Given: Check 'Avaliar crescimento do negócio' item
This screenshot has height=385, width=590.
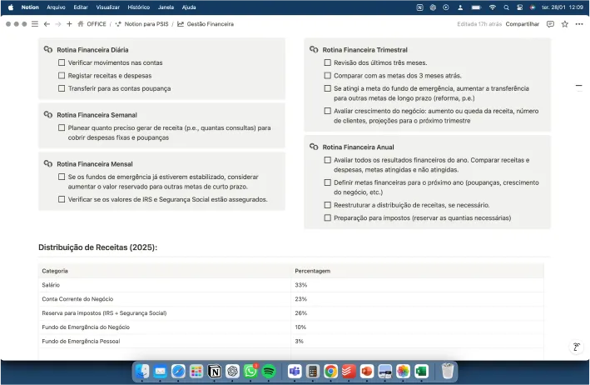Looking at the screenshot, I should click(328, 111).
